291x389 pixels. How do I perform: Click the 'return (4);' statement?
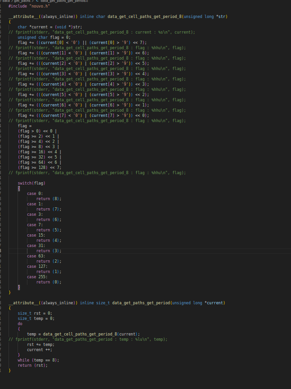coord(49,241)
